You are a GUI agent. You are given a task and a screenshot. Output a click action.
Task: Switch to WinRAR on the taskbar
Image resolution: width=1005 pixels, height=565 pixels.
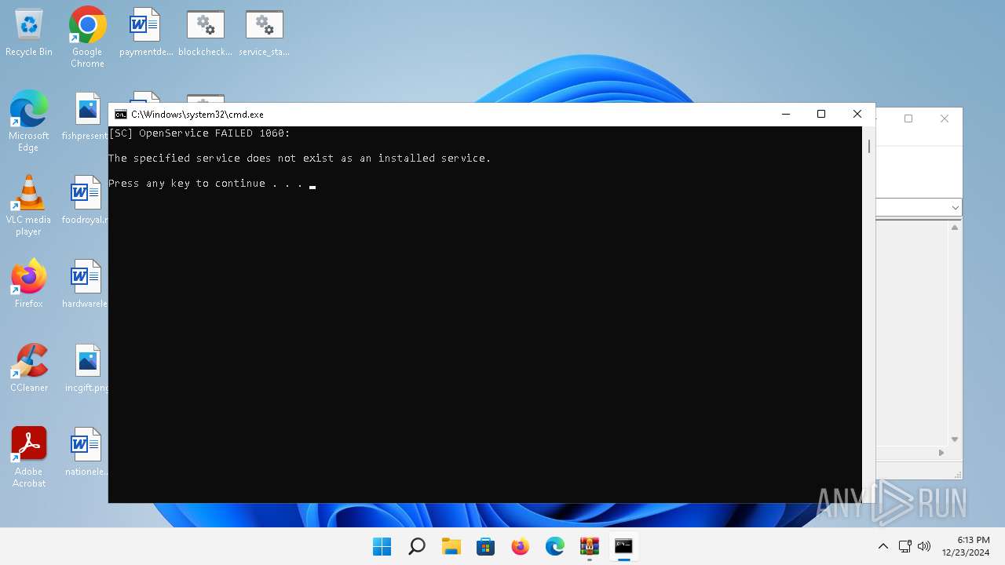coord(590,546)
